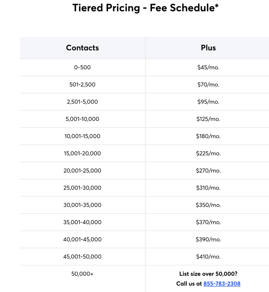Click the $125/mo. price cell
Image resolution: width=269 pixels, height=292 pixels.
pyautogui.click(x=208, y=119)
